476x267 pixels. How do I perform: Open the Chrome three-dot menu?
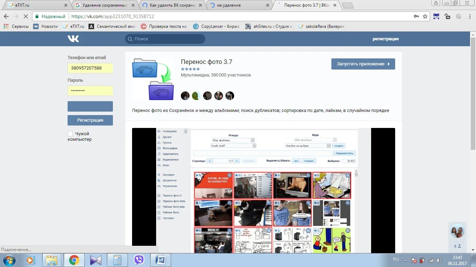point(470,16)
